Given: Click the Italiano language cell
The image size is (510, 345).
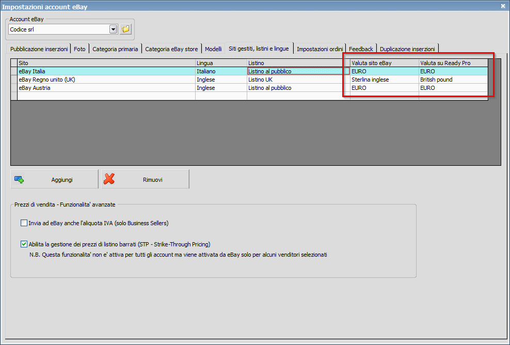Looking at the screenshot, I should click(221, 71).
